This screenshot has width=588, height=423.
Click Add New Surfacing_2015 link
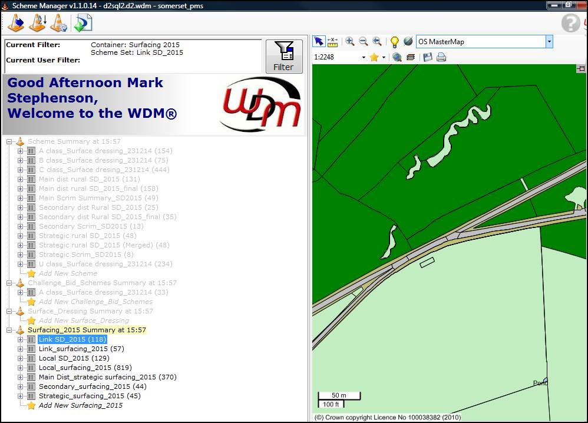click(x=80, y=405)
